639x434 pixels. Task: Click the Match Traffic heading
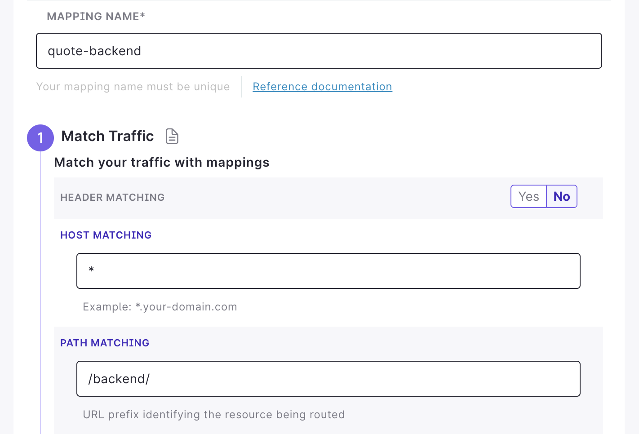(x=107, y=136)
